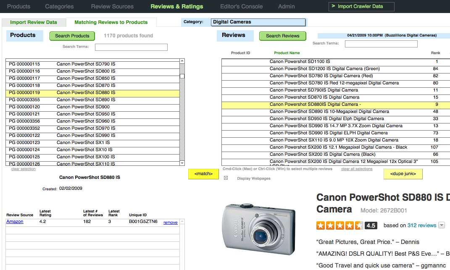Click the Product ID column header
The width and height of the screenshot is (450, 270).
240,53
